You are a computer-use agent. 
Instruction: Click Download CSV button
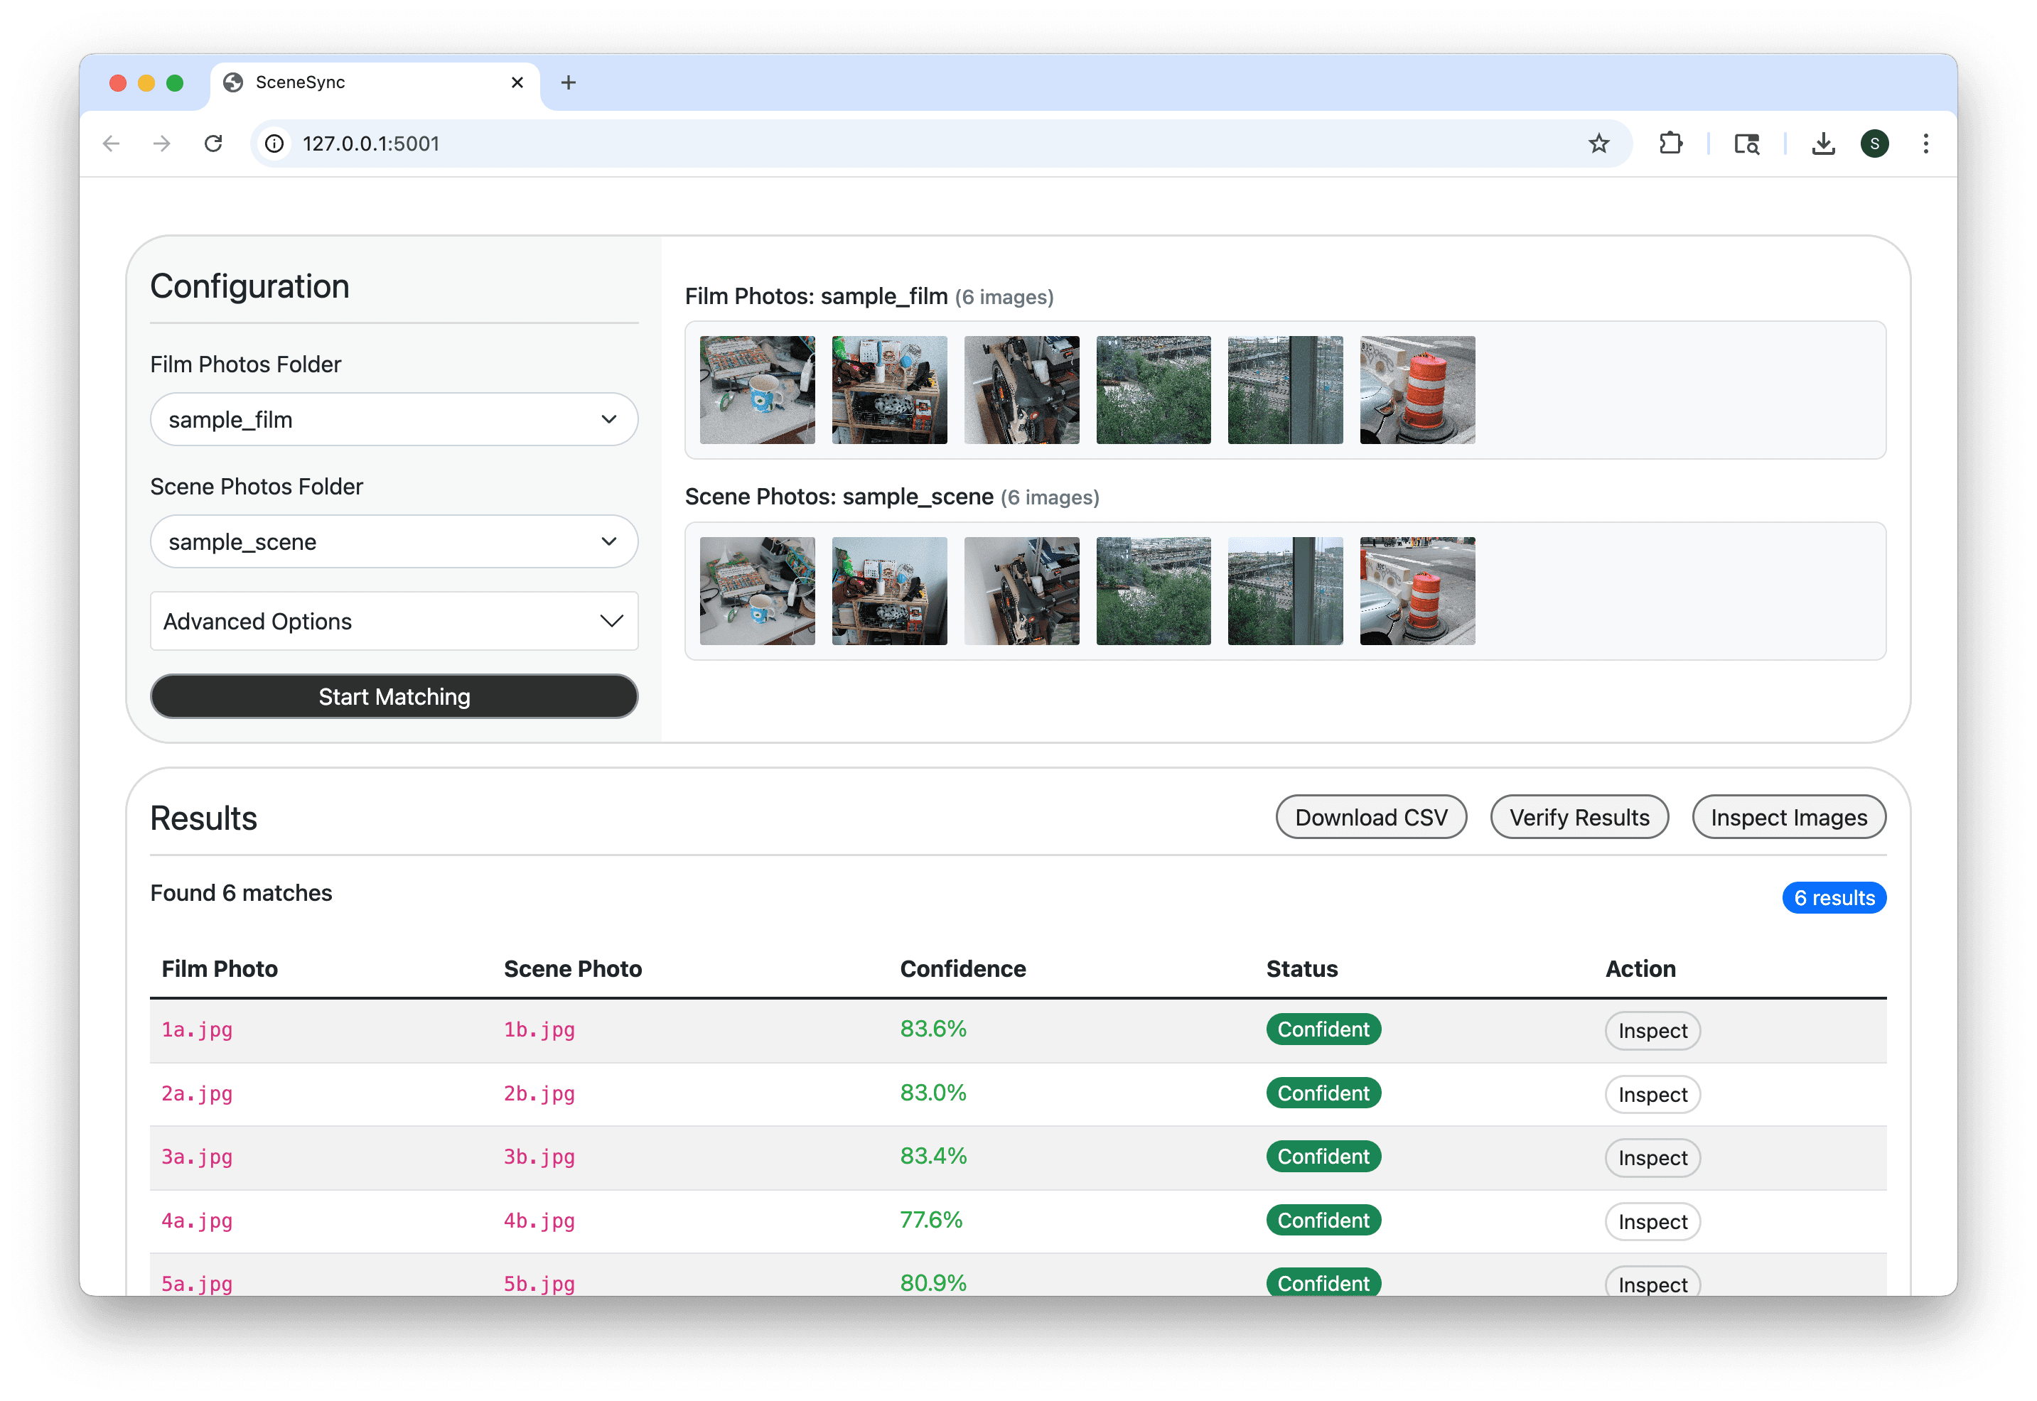(x=1370, y=817)
